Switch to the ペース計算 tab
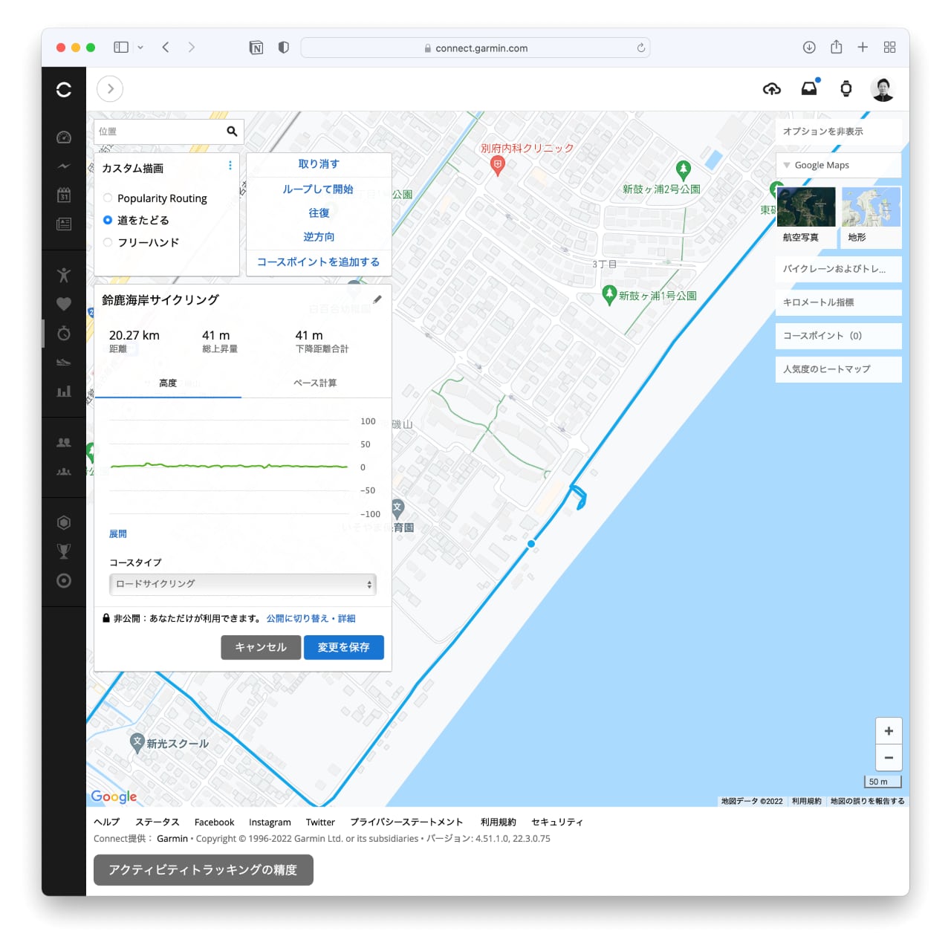The width and height of the screenshot is (951, 951). 315,383
